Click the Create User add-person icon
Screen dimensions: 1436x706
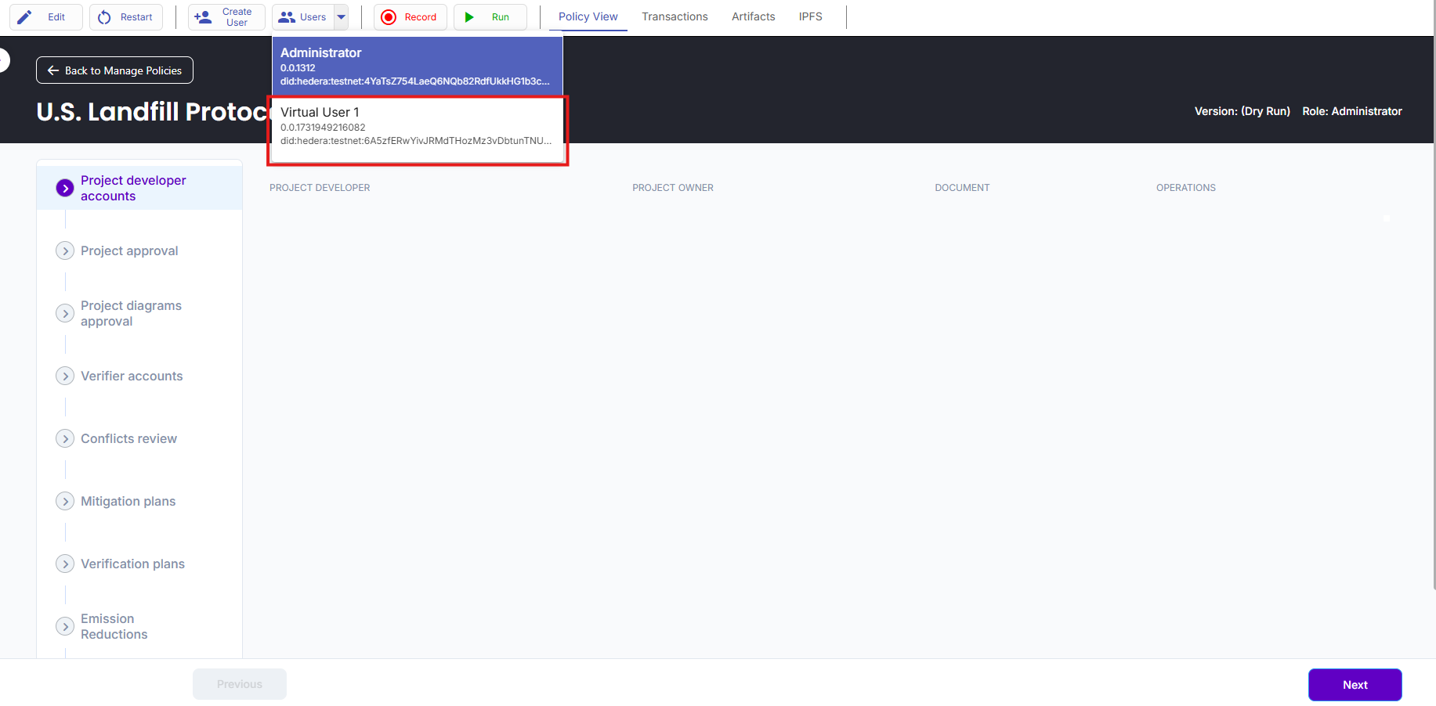click(203, 17)
